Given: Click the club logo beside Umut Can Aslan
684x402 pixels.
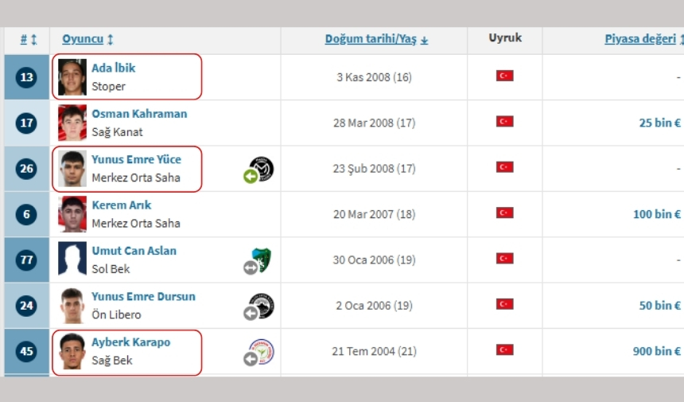Looking at the screenshot, I should pyautogui.click(x=262, y=260).
